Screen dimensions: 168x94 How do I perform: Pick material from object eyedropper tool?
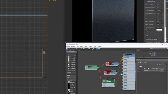tap(70, 49)
